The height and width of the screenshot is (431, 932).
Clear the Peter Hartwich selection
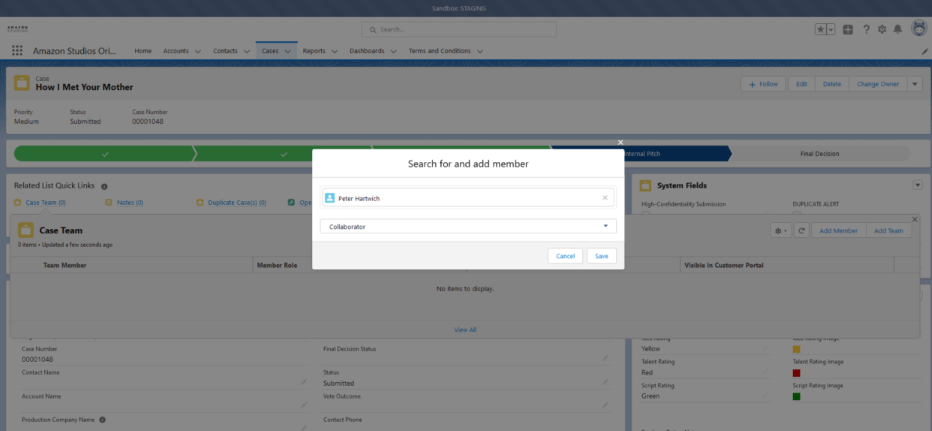605,198
